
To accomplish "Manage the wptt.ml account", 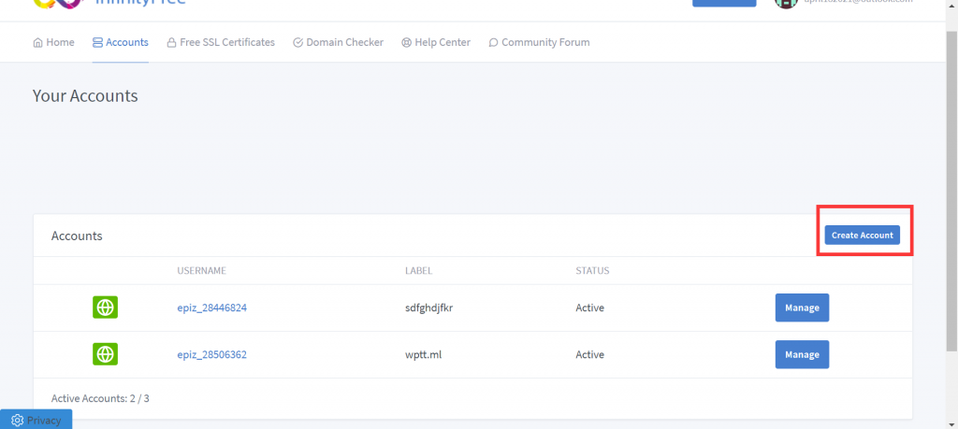I will point(802,354).
